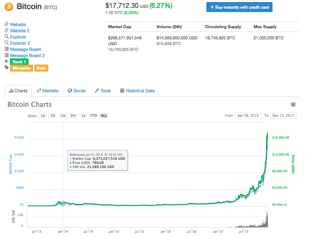Open the Website link

(x=18, y=24)
